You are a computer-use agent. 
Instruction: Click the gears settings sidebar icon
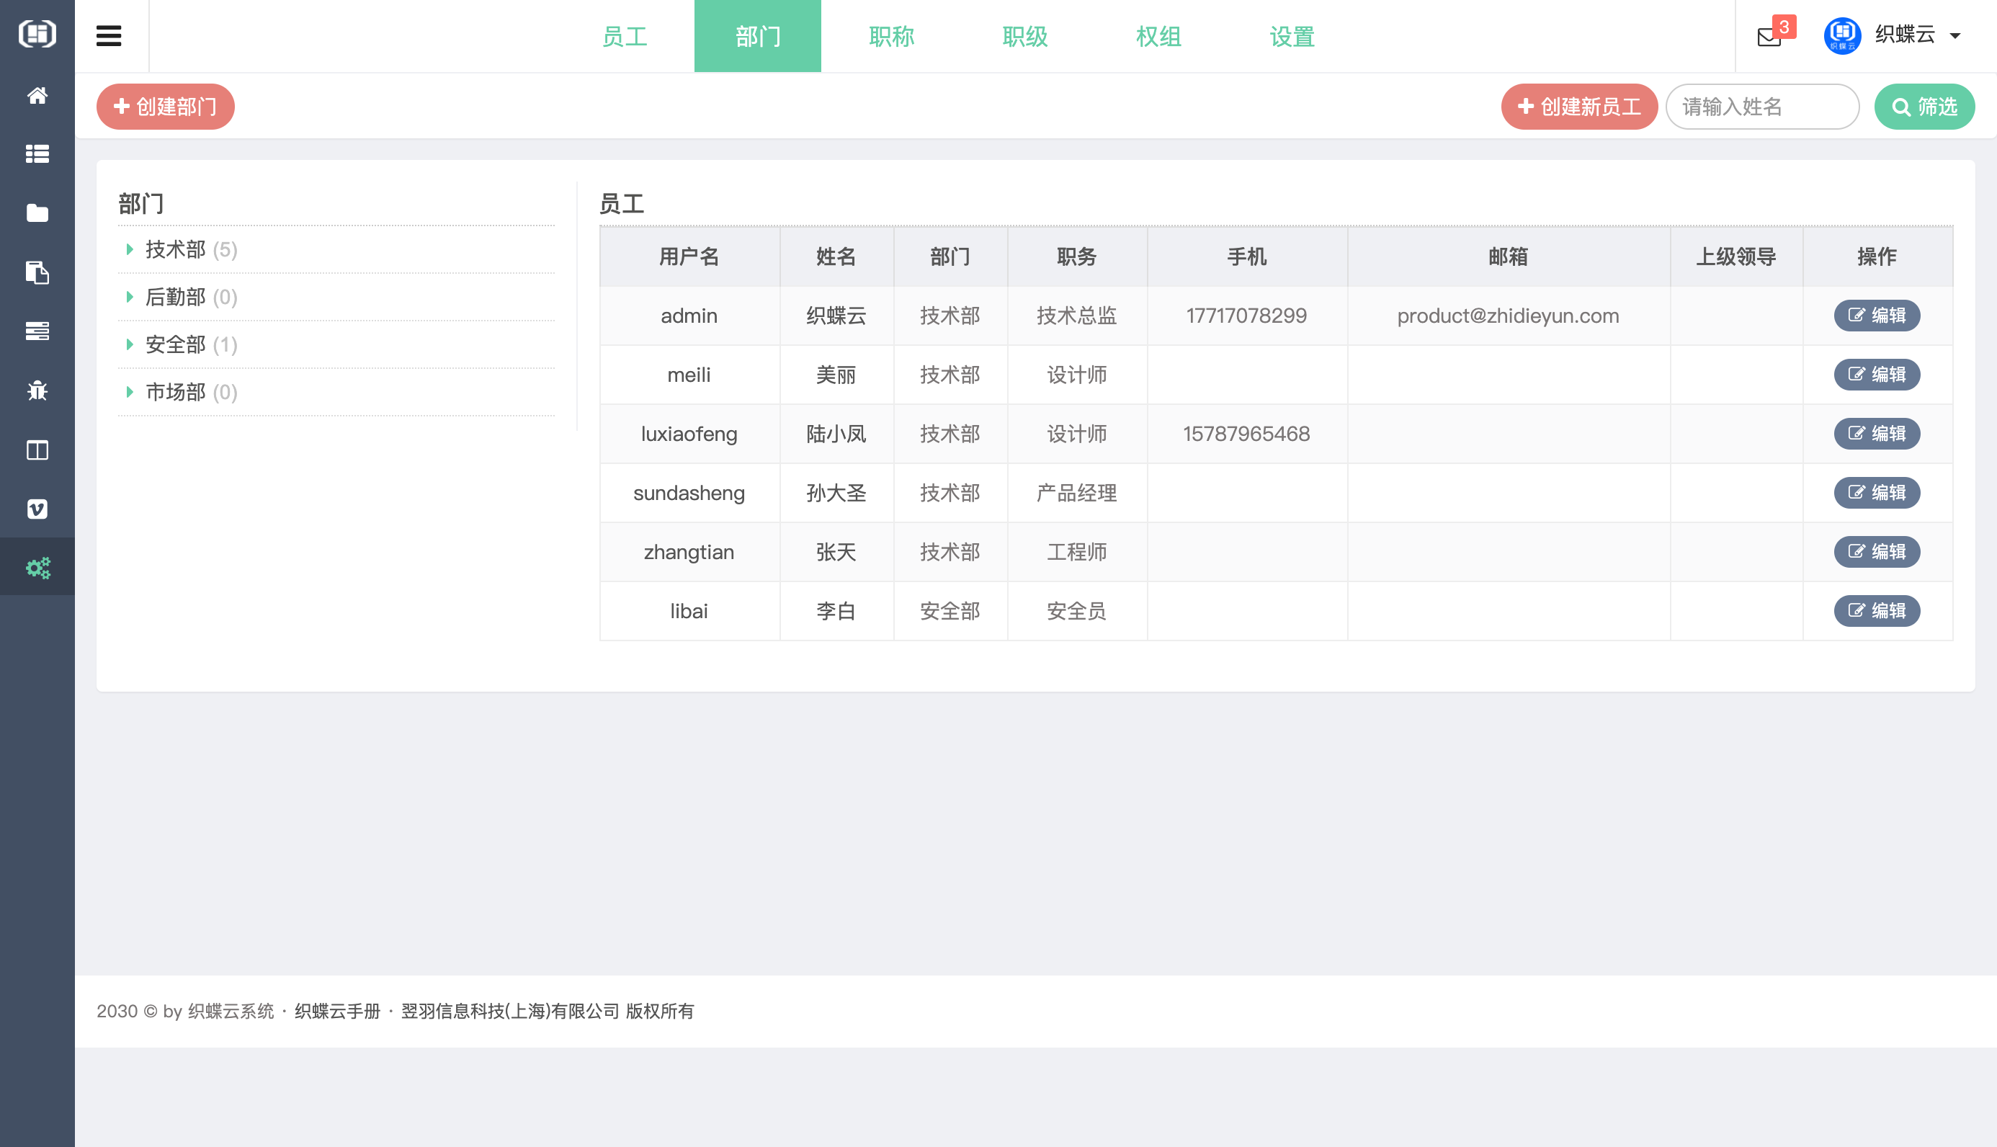coord(37,567)
